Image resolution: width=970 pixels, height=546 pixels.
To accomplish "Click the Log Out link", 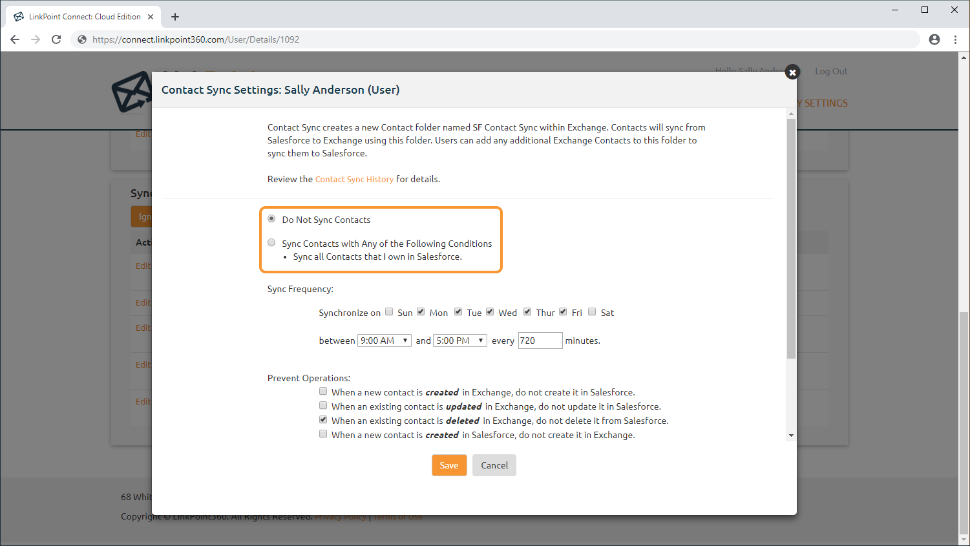I will tap(831, 71).
